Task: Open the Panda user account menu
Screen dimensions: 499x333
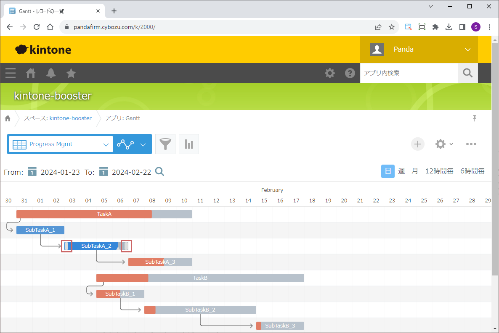Action: (x=419, y=50)
